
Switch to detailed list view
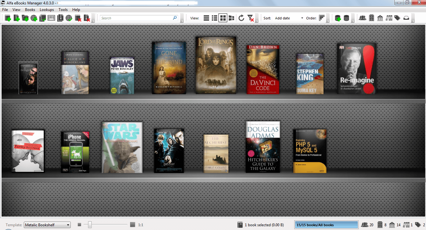click(214, 18)
